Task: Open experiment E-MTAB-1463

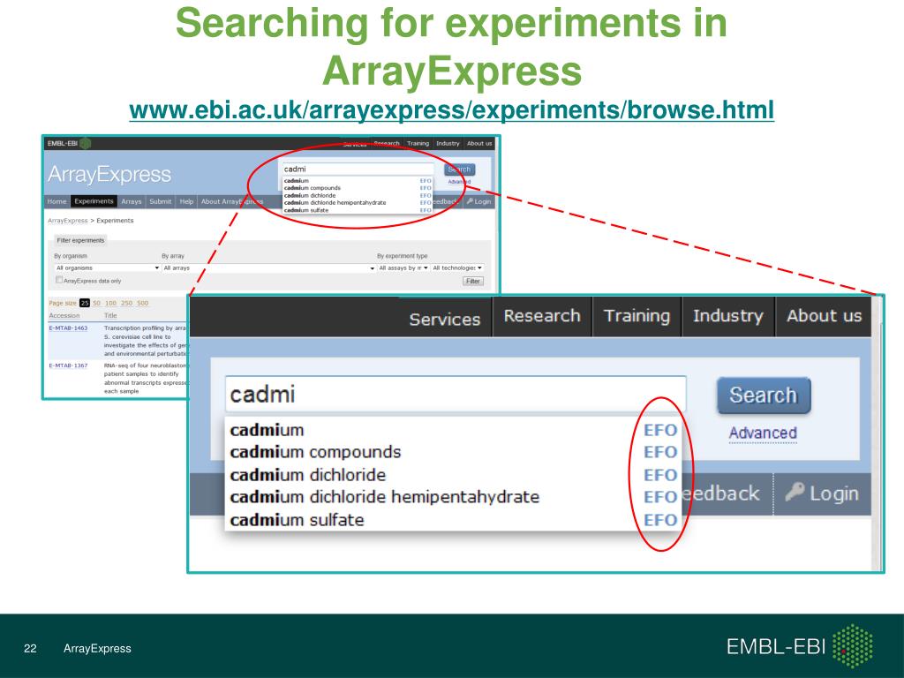Action: pos(68,328)
